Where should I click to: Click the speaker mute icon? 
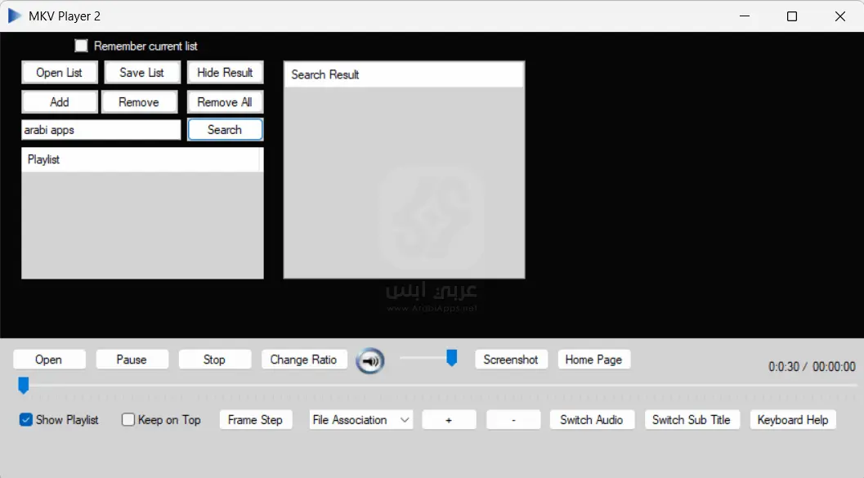pos(370,360)
